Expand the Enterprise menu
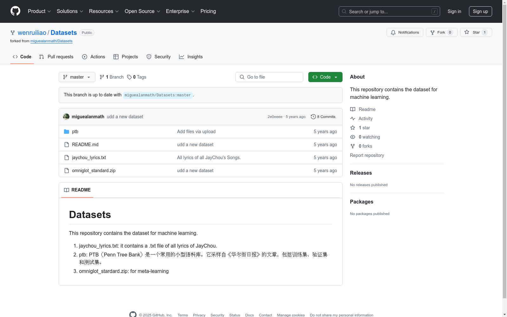507x317 pixels. point(180,11)
